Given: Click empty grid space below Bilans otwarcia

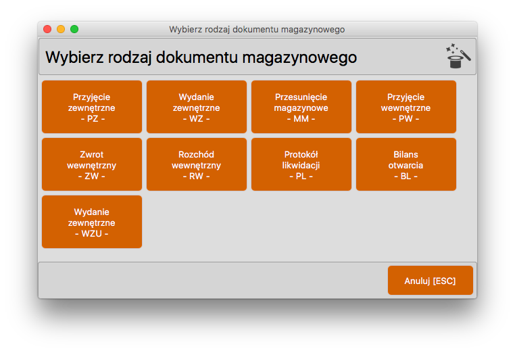Looking at the screenshot, I should pyautogui.click(x=406, y=222).
